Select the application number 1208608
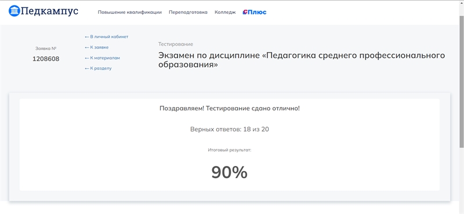Viewport: 464px width, 214px height. [46, 59]
